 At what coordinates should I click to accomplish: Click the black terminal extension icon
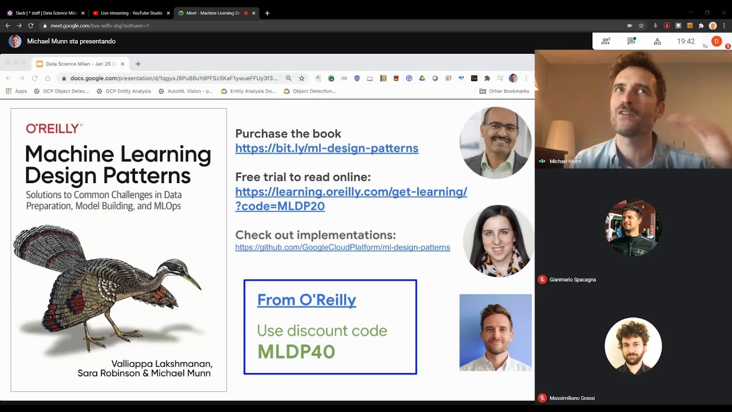coord(474,78)
